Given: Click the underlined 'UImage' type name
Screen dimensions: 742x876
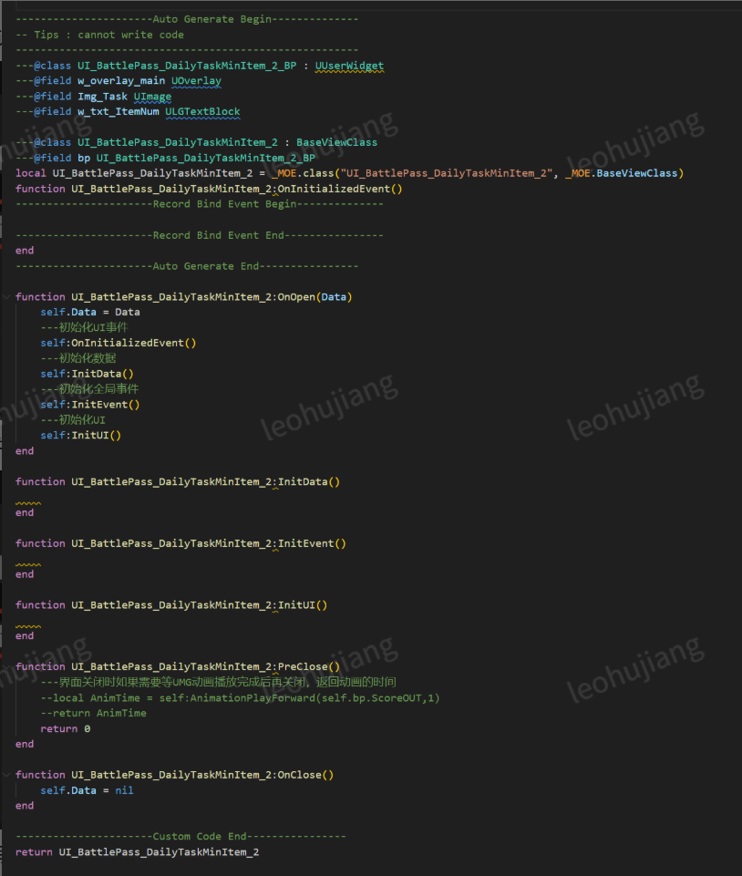Looking at the screenshot, I should [152, 96].
